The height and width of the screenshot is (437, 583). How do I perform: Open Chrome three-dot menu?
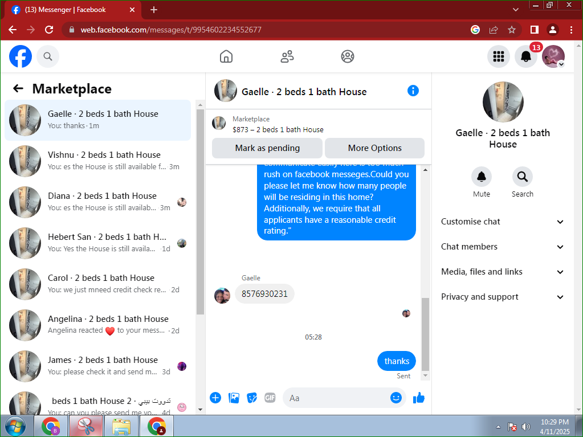tap(572, 30)
